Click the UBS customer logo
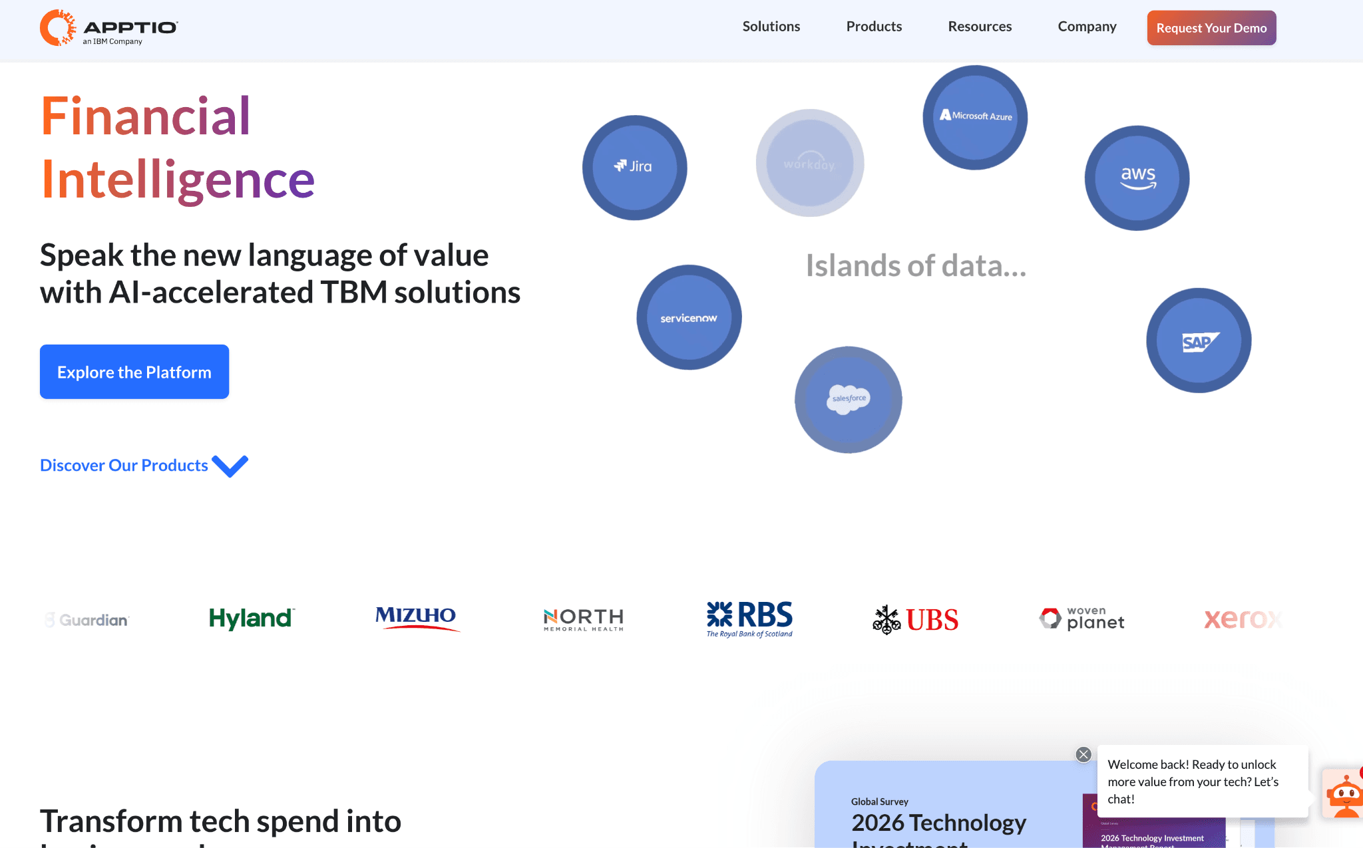 point(915,620)
